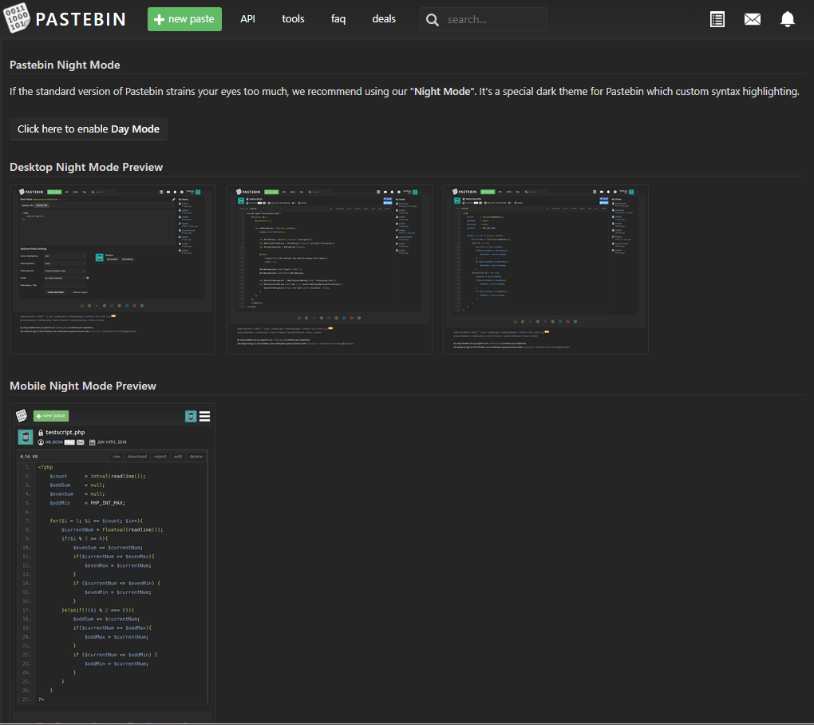This screenshot has width=814, height=725.
Task: Go to the faq page
Action: coord(338,19)
